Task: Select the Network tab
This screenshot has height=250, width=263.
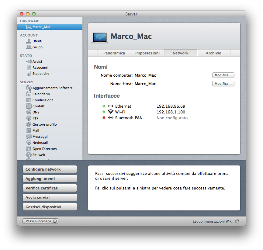Action: tap(181, 53)
